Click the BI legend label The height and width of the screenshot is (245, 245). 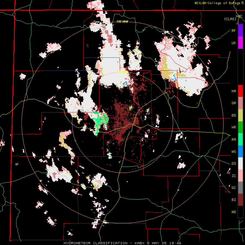[234, 200]
